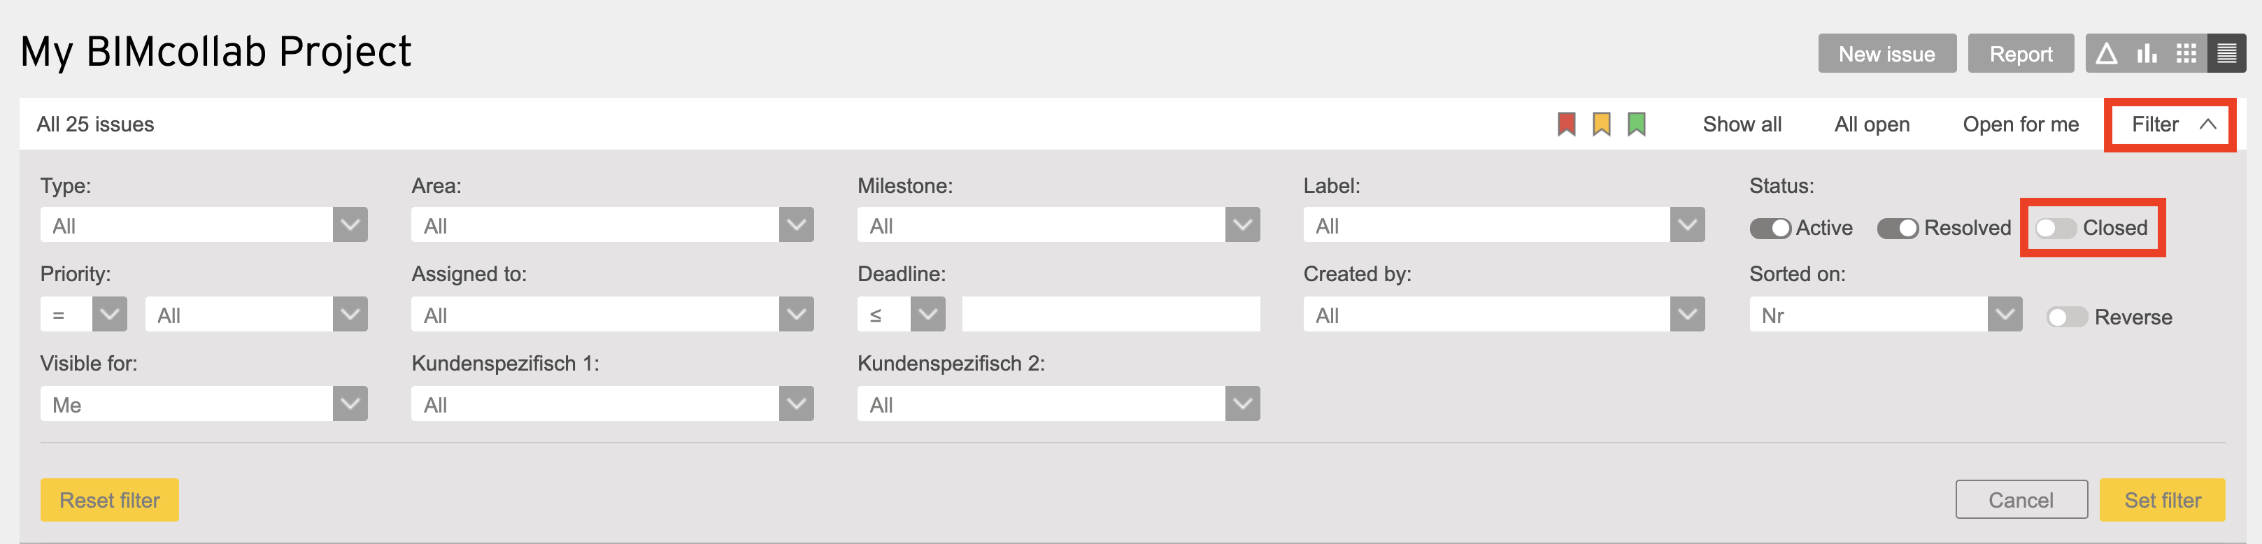
Task: Click the yellow bookmark flag icon
Action: point(1601,124)
